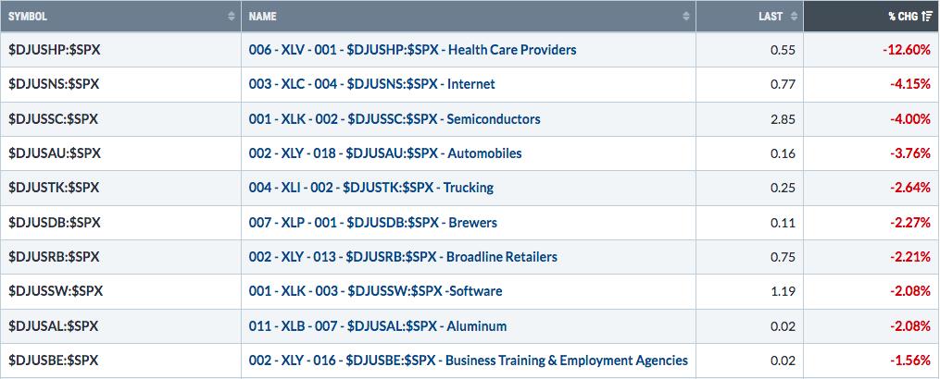This screenshot has height=379, width=940.
Task: Open the Broadline Retailers link
Action: pos(403,257)
